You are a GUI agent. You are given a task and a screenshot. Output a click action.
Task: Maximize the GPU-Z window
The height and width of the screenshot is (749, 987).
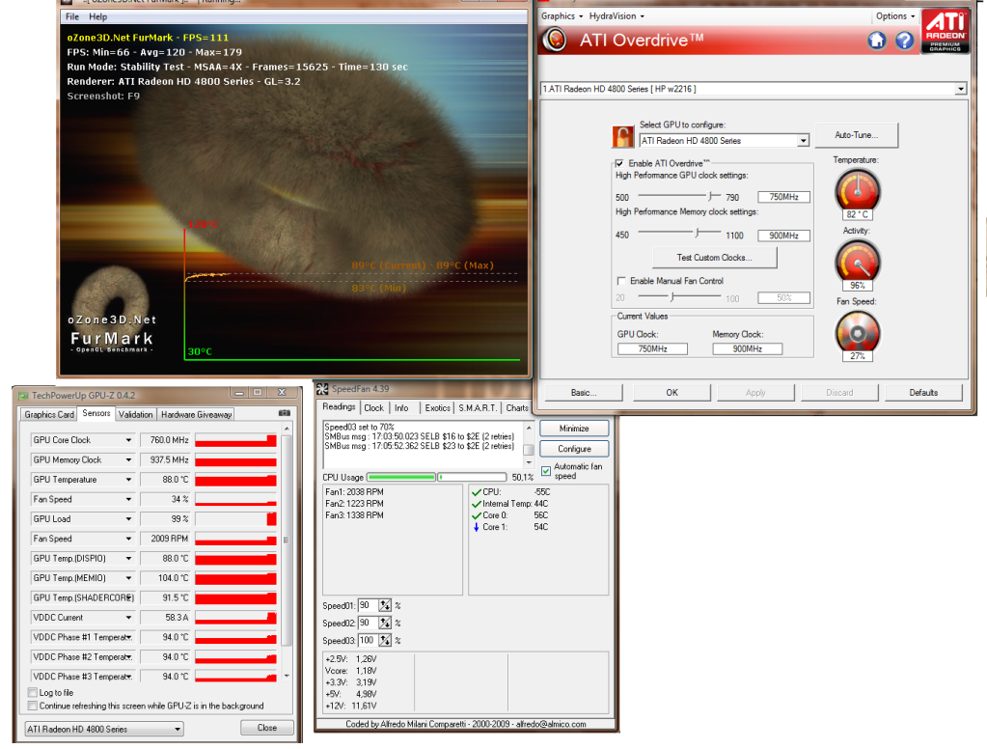(x=258, y=393)
